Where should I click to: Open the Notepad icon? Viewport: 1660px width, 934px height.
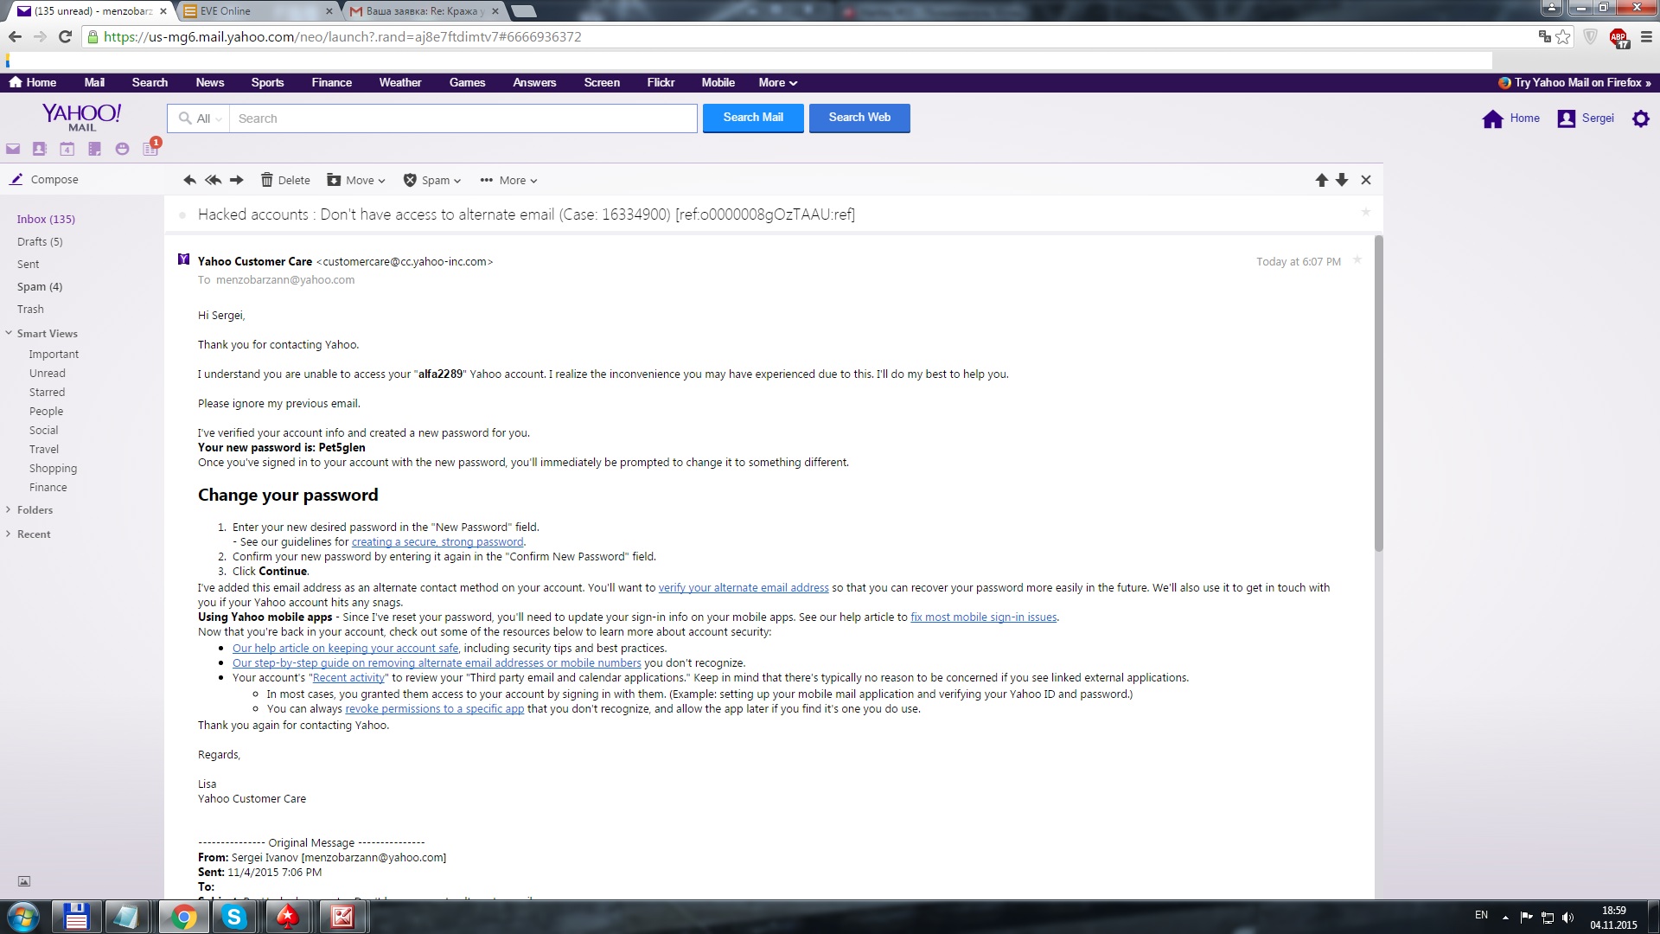pyautogui.click(x=94, y=149)
